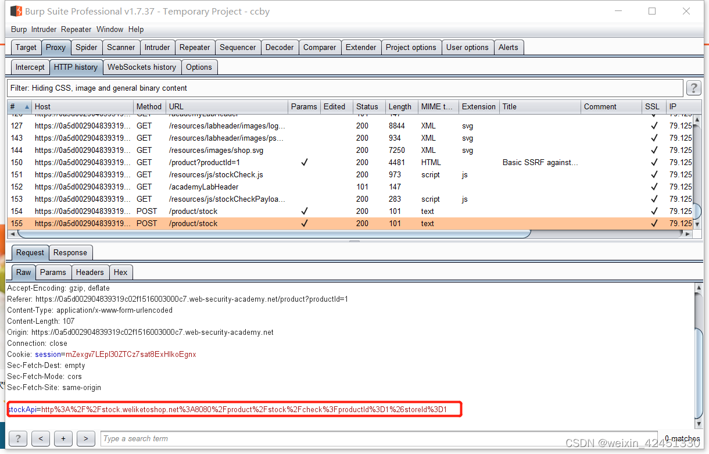
Task: Go to next search match
Action: click(x=86, y=438)
